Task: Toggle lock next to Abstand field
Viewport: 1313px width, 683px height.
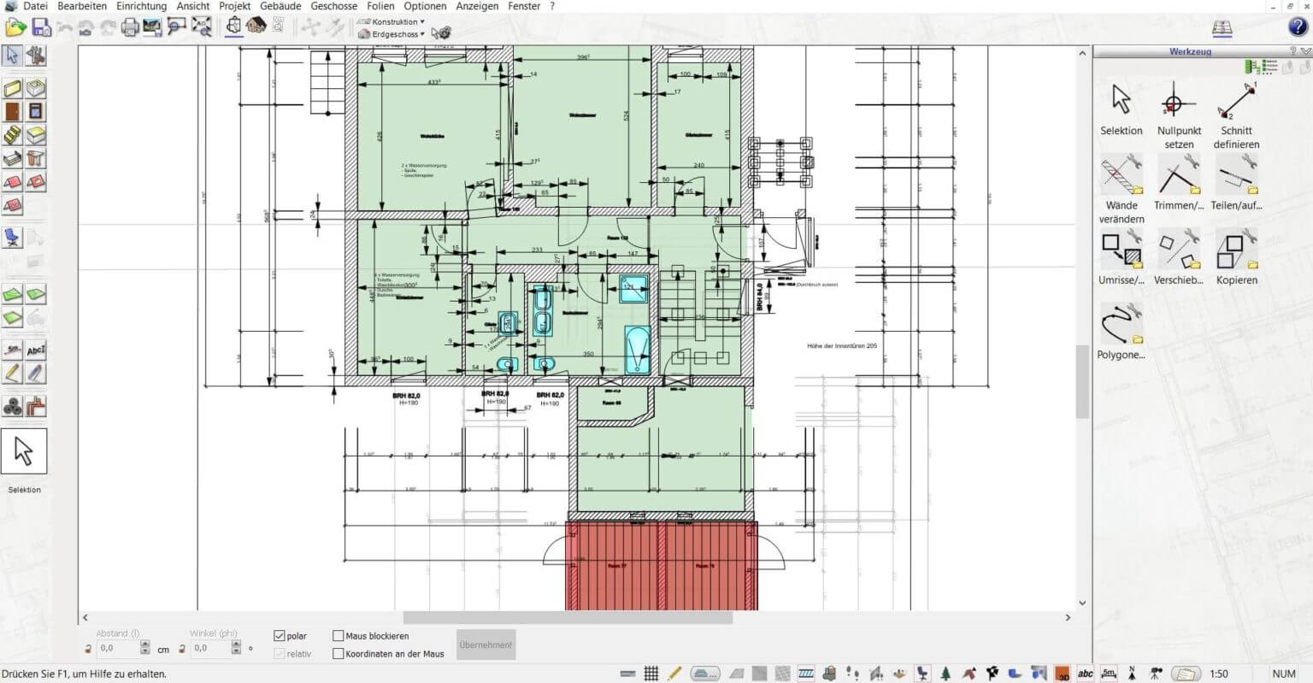Action: [x=88, y=649]
